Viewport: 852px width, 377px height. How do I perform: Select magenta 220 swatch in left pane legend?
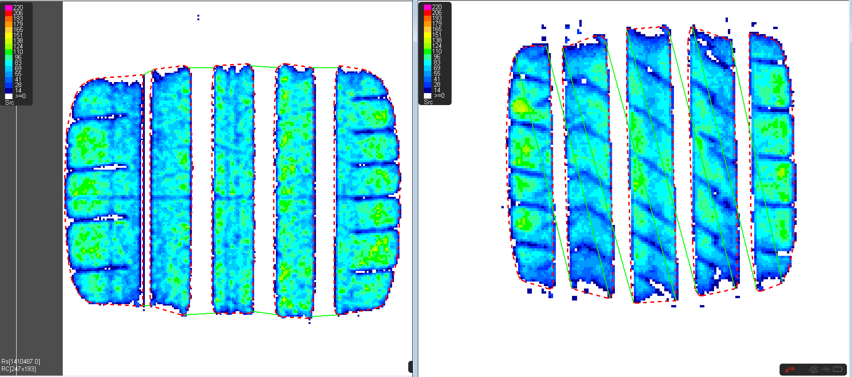point(9,8)
